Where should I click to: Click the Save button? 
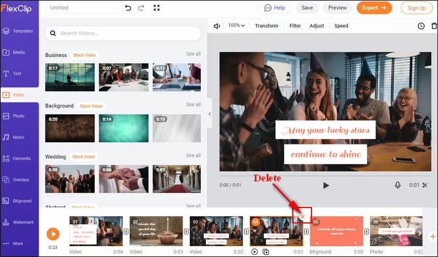(x=307, y=8)
